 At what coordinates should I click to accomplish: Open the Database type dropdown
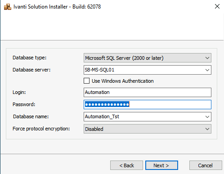148,58
